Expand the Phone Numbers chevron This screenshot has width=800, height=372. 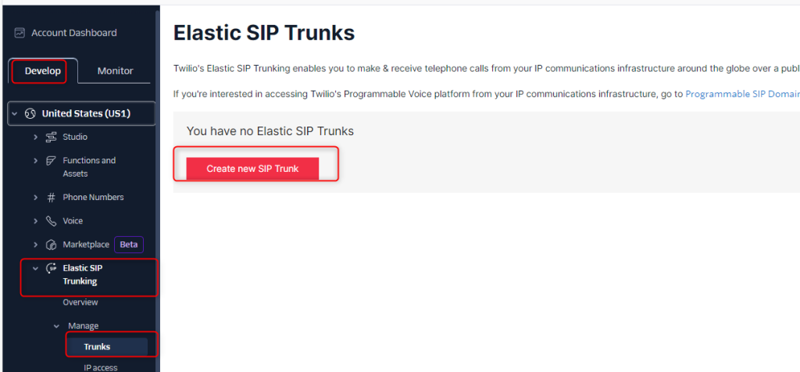(35, 197)
